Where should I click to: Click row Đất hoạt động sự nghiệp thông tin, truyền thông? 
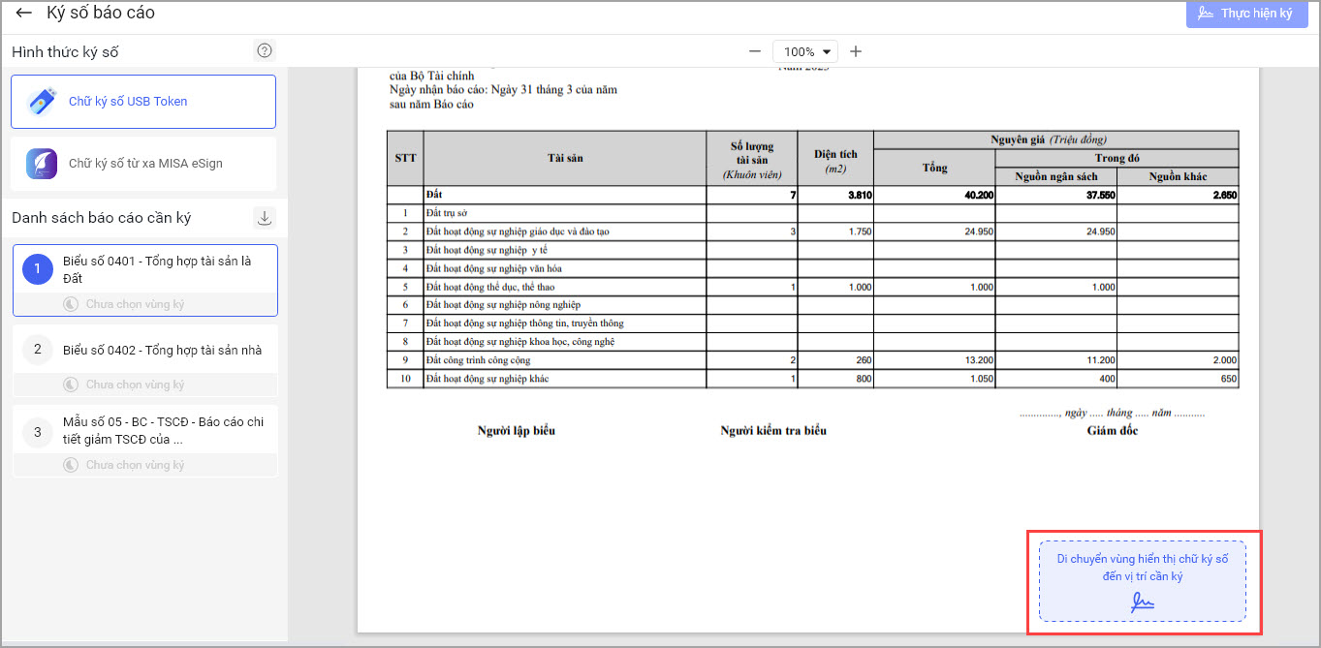(812, 324)
